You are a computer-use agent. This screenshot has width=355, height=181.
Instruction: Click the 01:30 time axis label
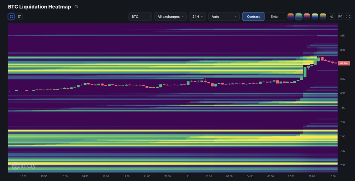tap(209, 176)
